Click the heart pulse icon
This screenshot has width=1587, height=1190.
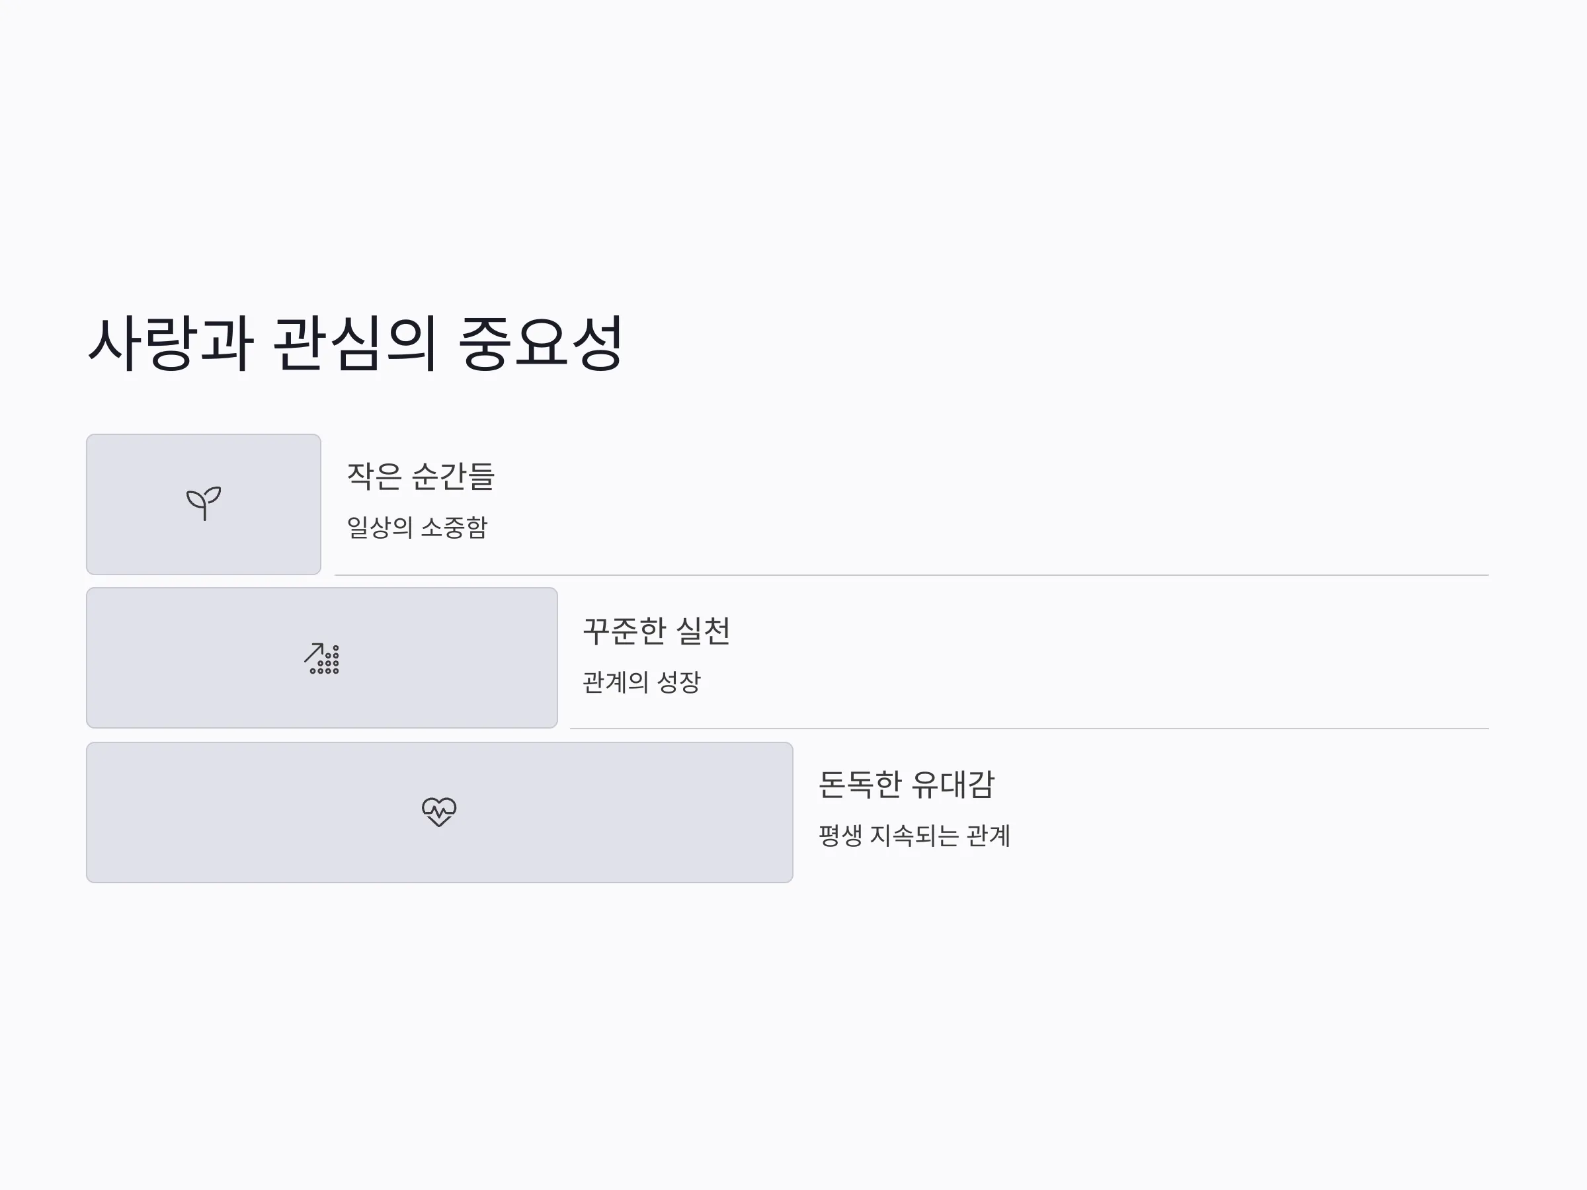pos(439,812)
